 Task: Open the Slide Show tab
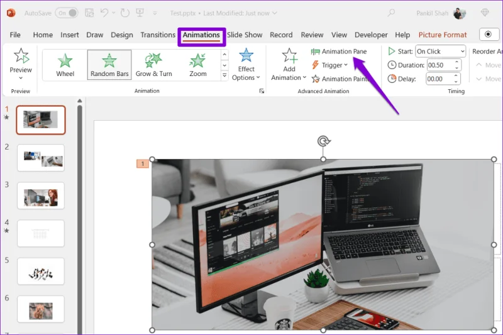pyautogui.click(x=245, y=35)
